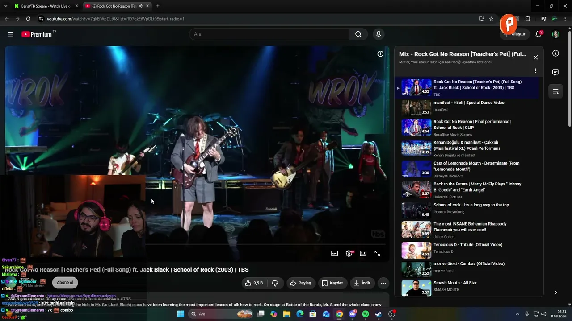Bookmark this page with the star
This screenshot has width=572, height=321.
(491, 19)
